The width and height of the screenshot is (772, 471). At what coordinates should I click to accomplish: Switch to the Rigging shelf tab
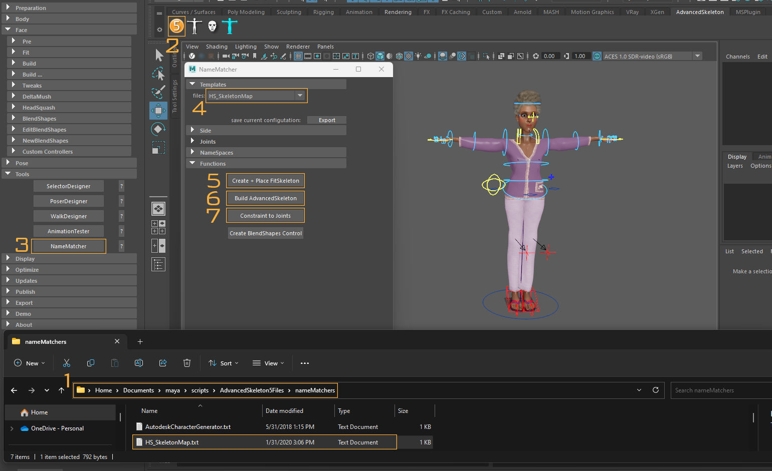pyautogui.click(x=323, y=12)
